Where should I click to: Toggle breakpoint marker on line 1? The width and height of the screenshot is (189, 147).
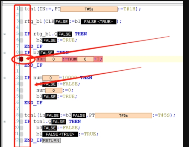click(21, 9)
